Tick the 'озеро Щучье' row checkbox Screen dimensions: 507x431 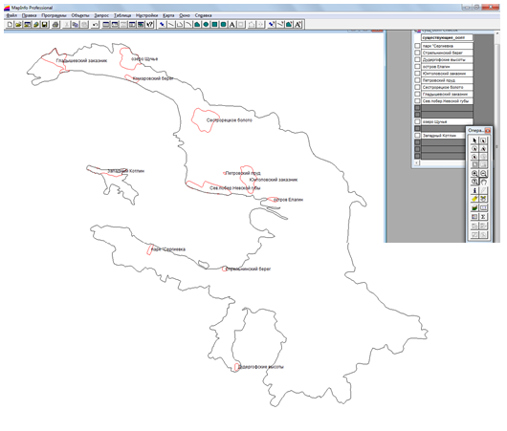[x=417, y=121]
